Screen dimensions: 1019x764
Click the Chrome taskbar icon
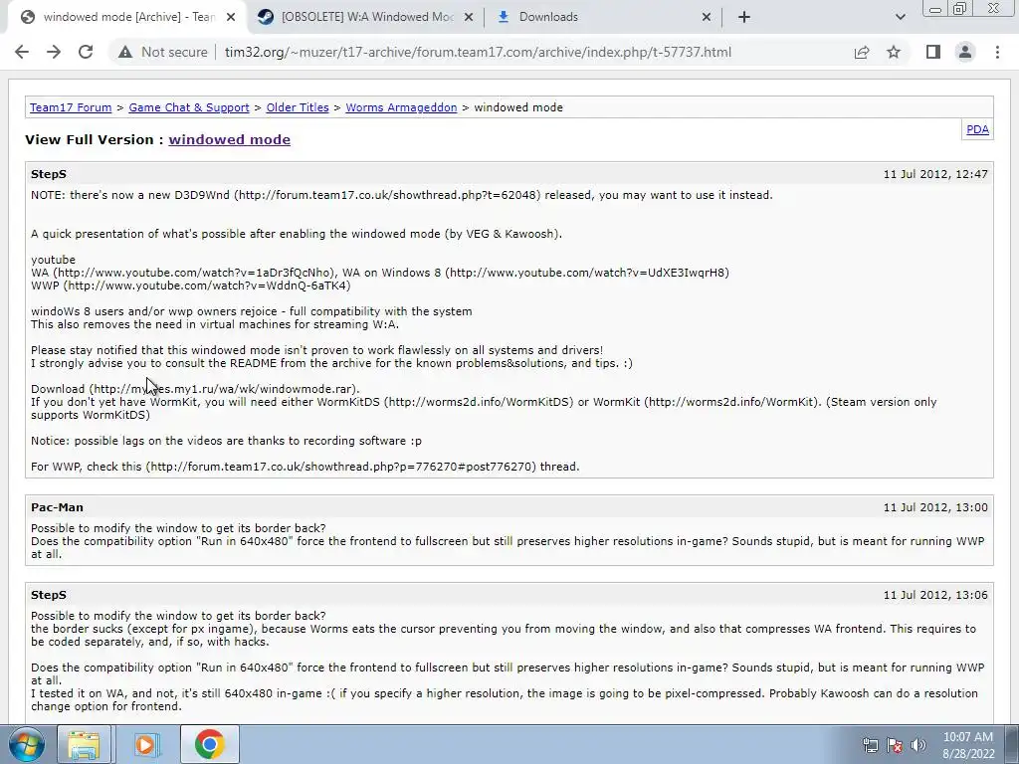click(209, 744)
